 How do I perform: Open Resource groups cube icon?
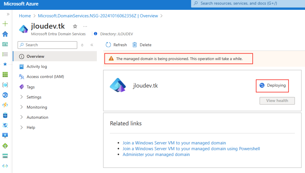[5, 85]
